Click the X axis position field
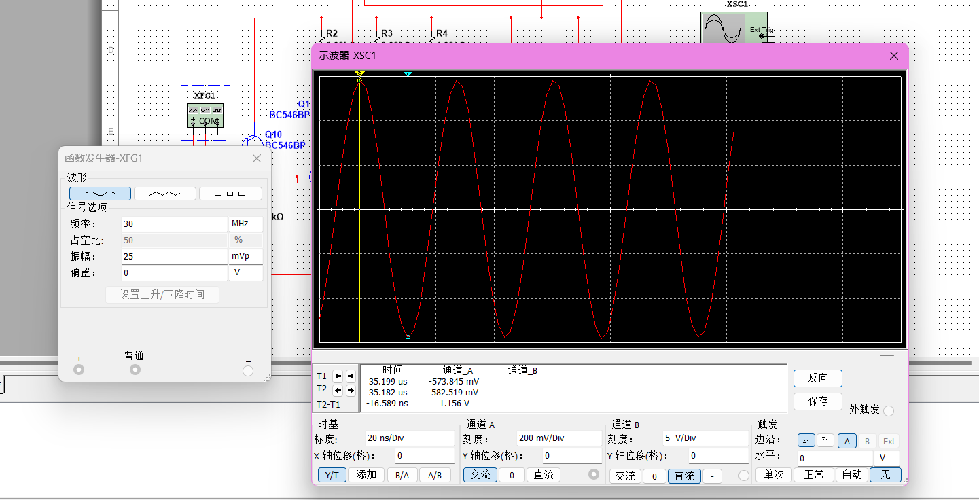The width and height of the screenshot is (979, 500). point(425,456)
